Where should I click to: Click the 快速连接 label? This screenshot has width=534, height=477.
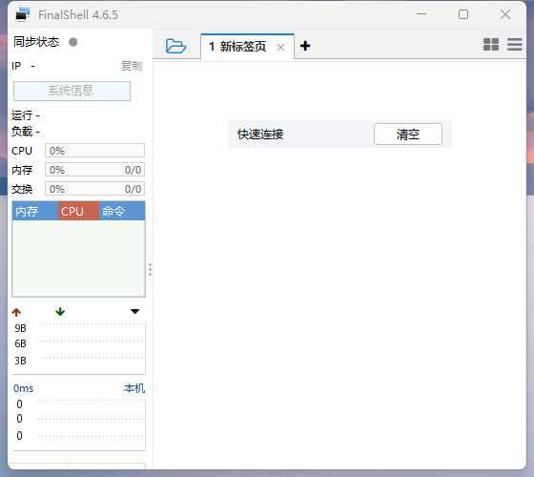pyautogui.click(x=260, y=135)
